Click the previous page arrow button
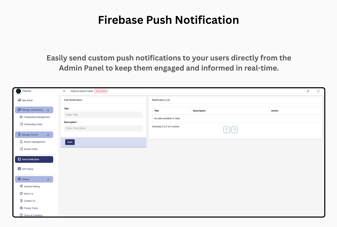The width and height of the screenshot is (337, 227). pos(226,129)
